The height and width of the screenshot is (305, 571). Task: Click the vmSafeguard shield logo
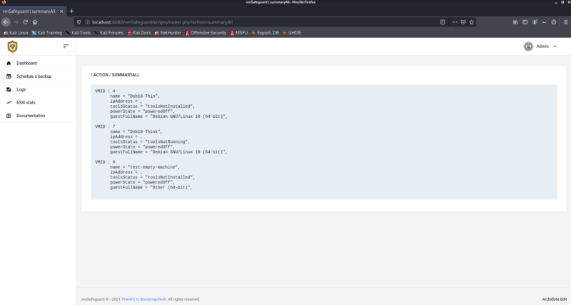[x=12, y=46]
